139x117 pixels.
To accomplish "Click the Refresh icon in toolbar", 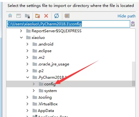I will (x=57, y=16).
